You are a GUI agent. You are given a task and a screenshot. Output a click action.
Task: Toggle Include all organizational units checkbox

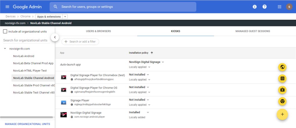coord(5,31)
